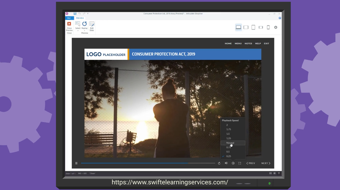Click the seekbar progress track
Viewport: 340px width, 190px height.
pos(148,163)
